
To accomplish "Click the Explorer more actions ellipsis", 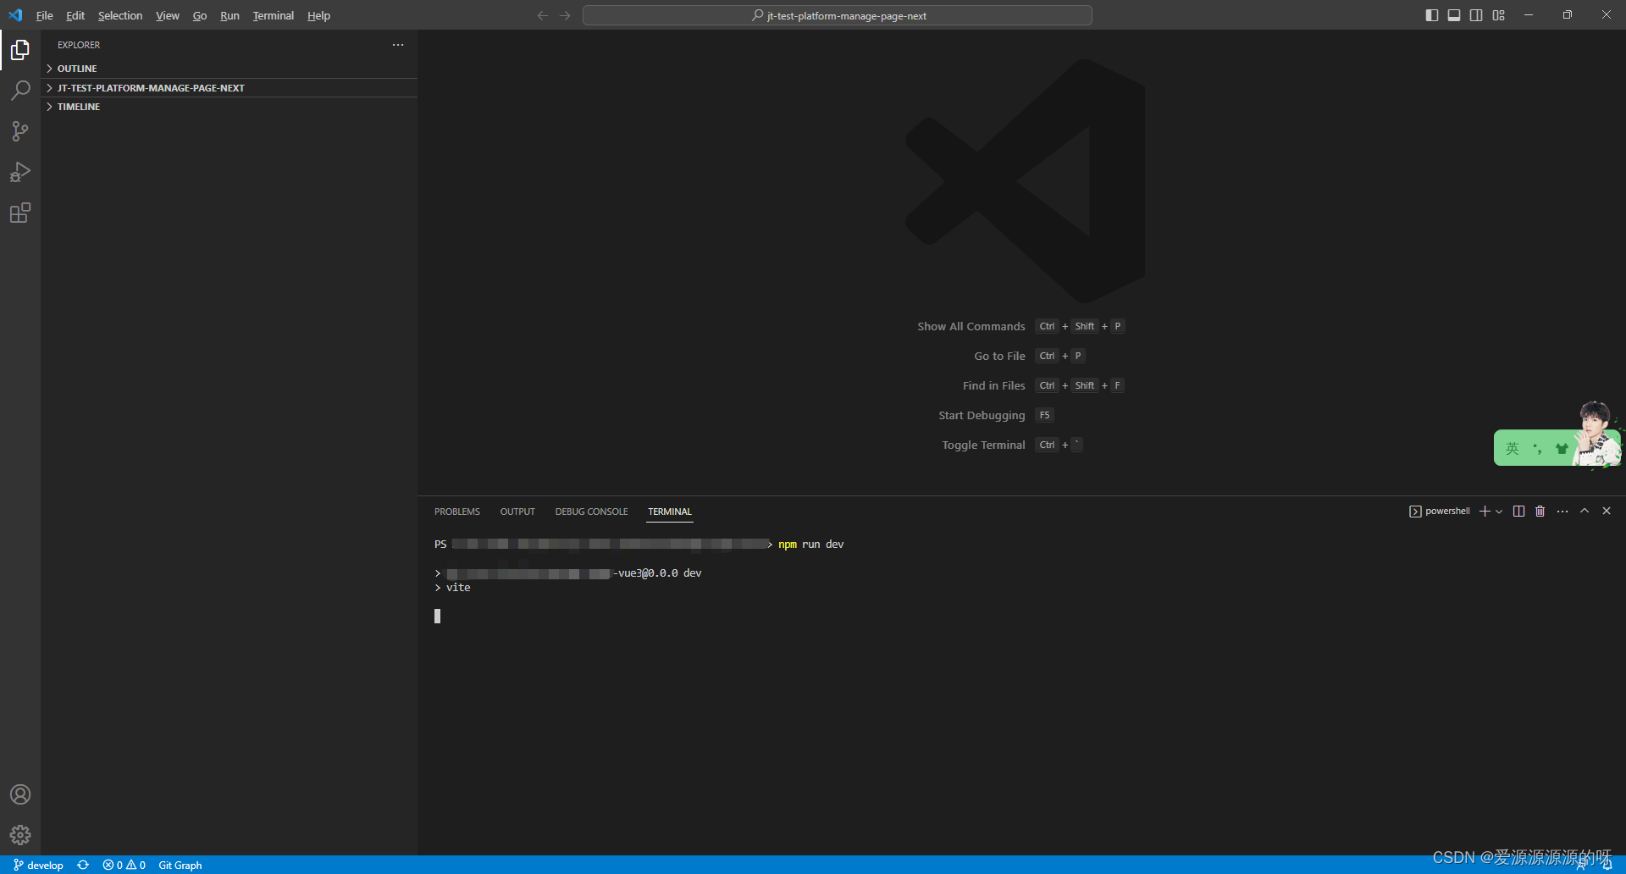I will [398, 45].
